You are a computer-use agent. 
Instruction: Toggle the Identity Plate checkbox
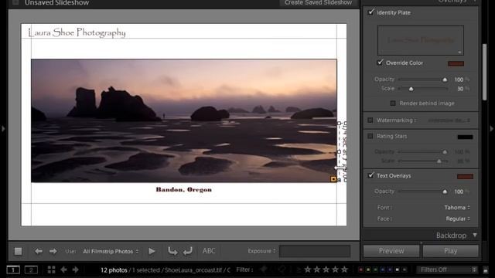(371, 12)
